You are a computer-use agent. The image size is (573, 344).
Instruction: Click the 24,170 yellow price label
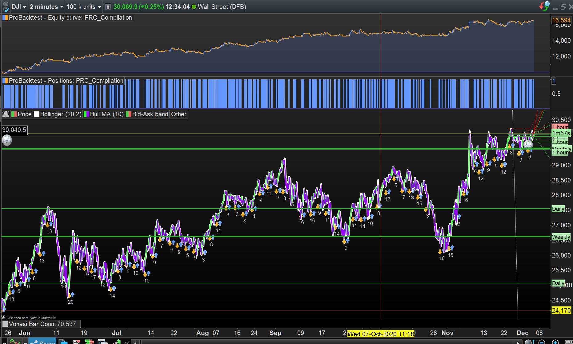pos(561,310)
